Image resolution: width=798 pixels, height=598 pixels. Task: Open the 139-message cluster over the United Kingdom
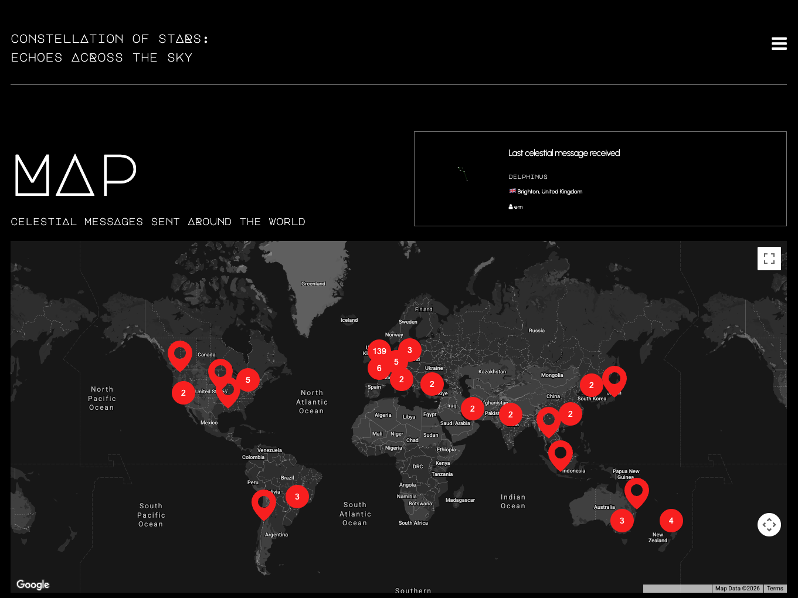pyautogui.click(x=379, y=351)
